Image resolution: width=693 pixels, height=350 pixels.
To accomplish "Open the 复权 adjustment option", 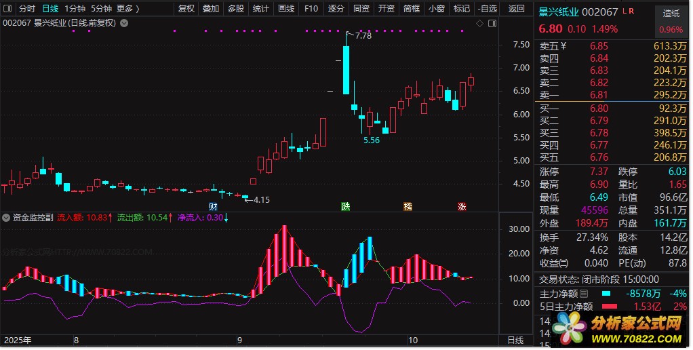I will pos(186,8).
